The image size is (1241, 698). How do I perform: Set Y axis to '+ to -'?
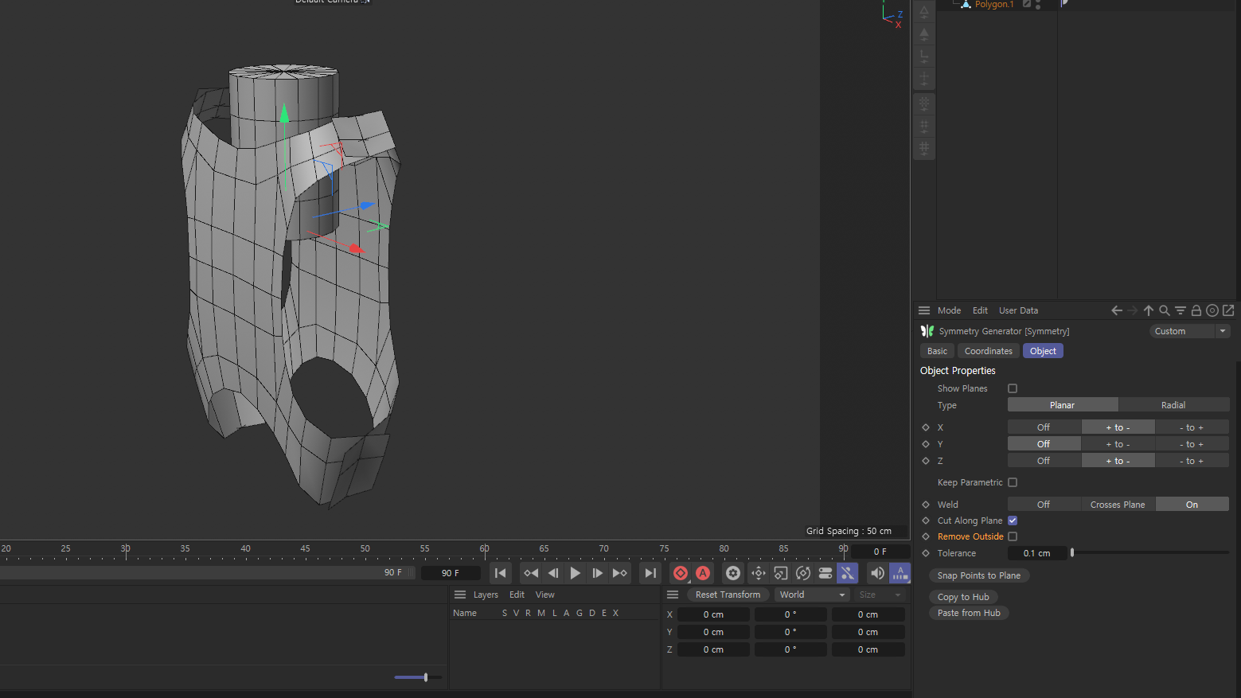1118,444
